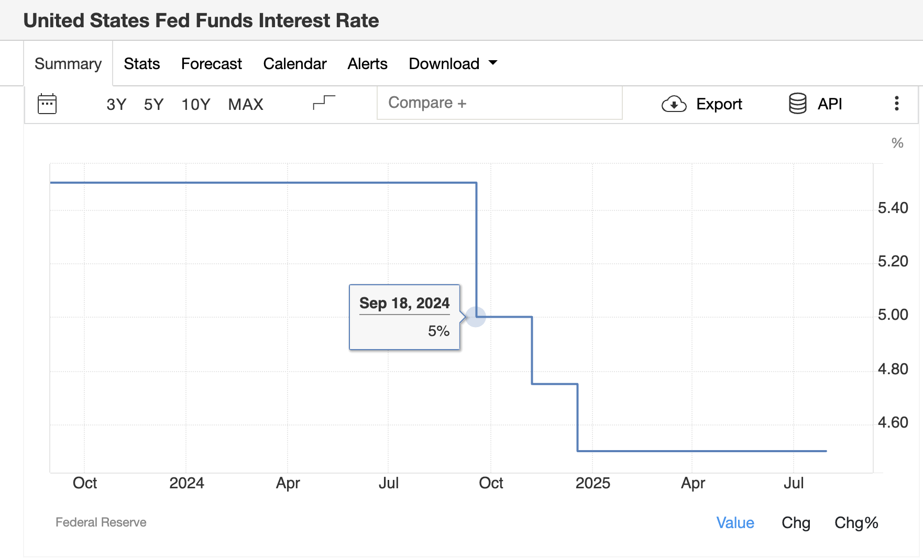Set chart range to 10Y
Image resolution: width=923 pixels, height=560 pixels.
coord(195,104)
